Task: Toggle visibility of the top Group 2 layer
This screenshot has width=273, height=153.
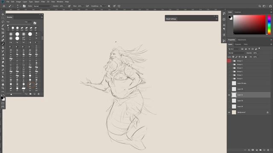Action: point(229,61)
